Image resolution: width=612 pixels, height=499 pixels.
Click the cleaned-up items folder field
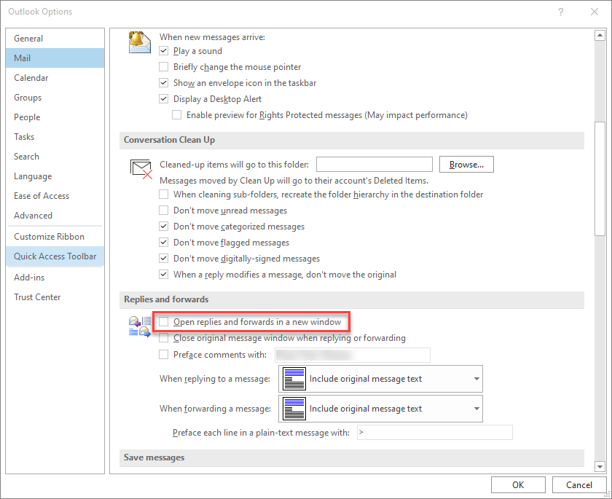pyautogui.click(x=374, y=164)
